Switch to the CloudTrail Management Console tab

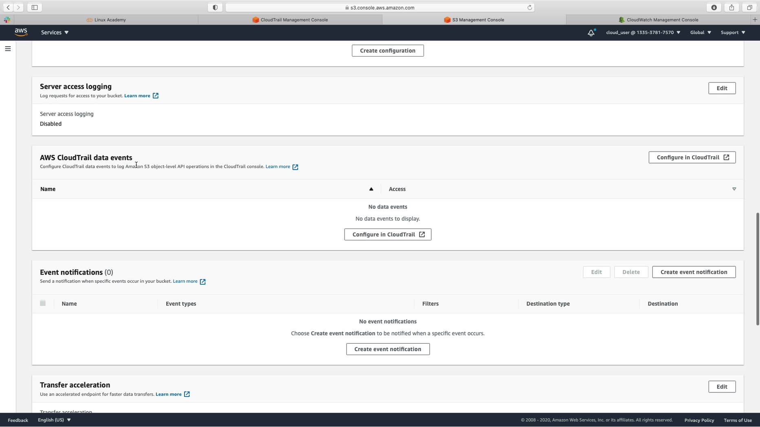coord(290,20)
